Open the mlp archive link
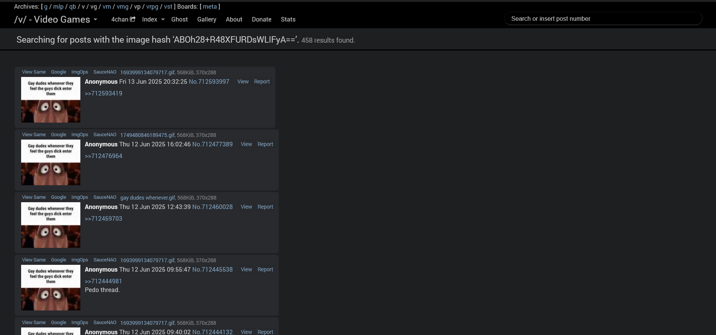The width and height of the screenshot is (716, 335). 58,6
